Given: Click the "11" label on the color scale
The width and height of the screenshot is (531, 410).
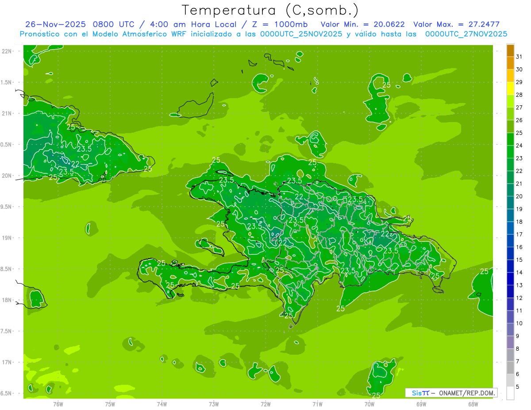Looking at the screenshot, I should click(x=519, y=310).
